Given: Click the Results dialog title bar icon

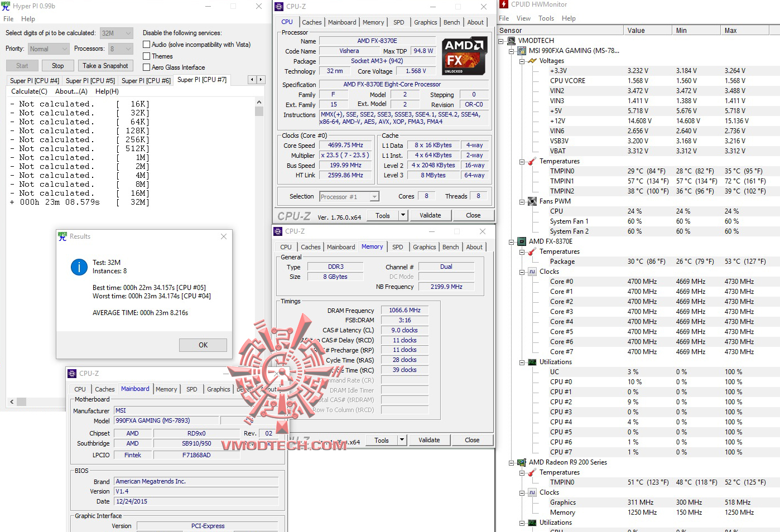Looking at the screenshot, I should pos(62,236).
